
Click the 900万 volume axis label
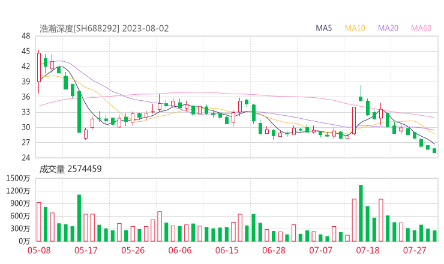pos(20,203)
